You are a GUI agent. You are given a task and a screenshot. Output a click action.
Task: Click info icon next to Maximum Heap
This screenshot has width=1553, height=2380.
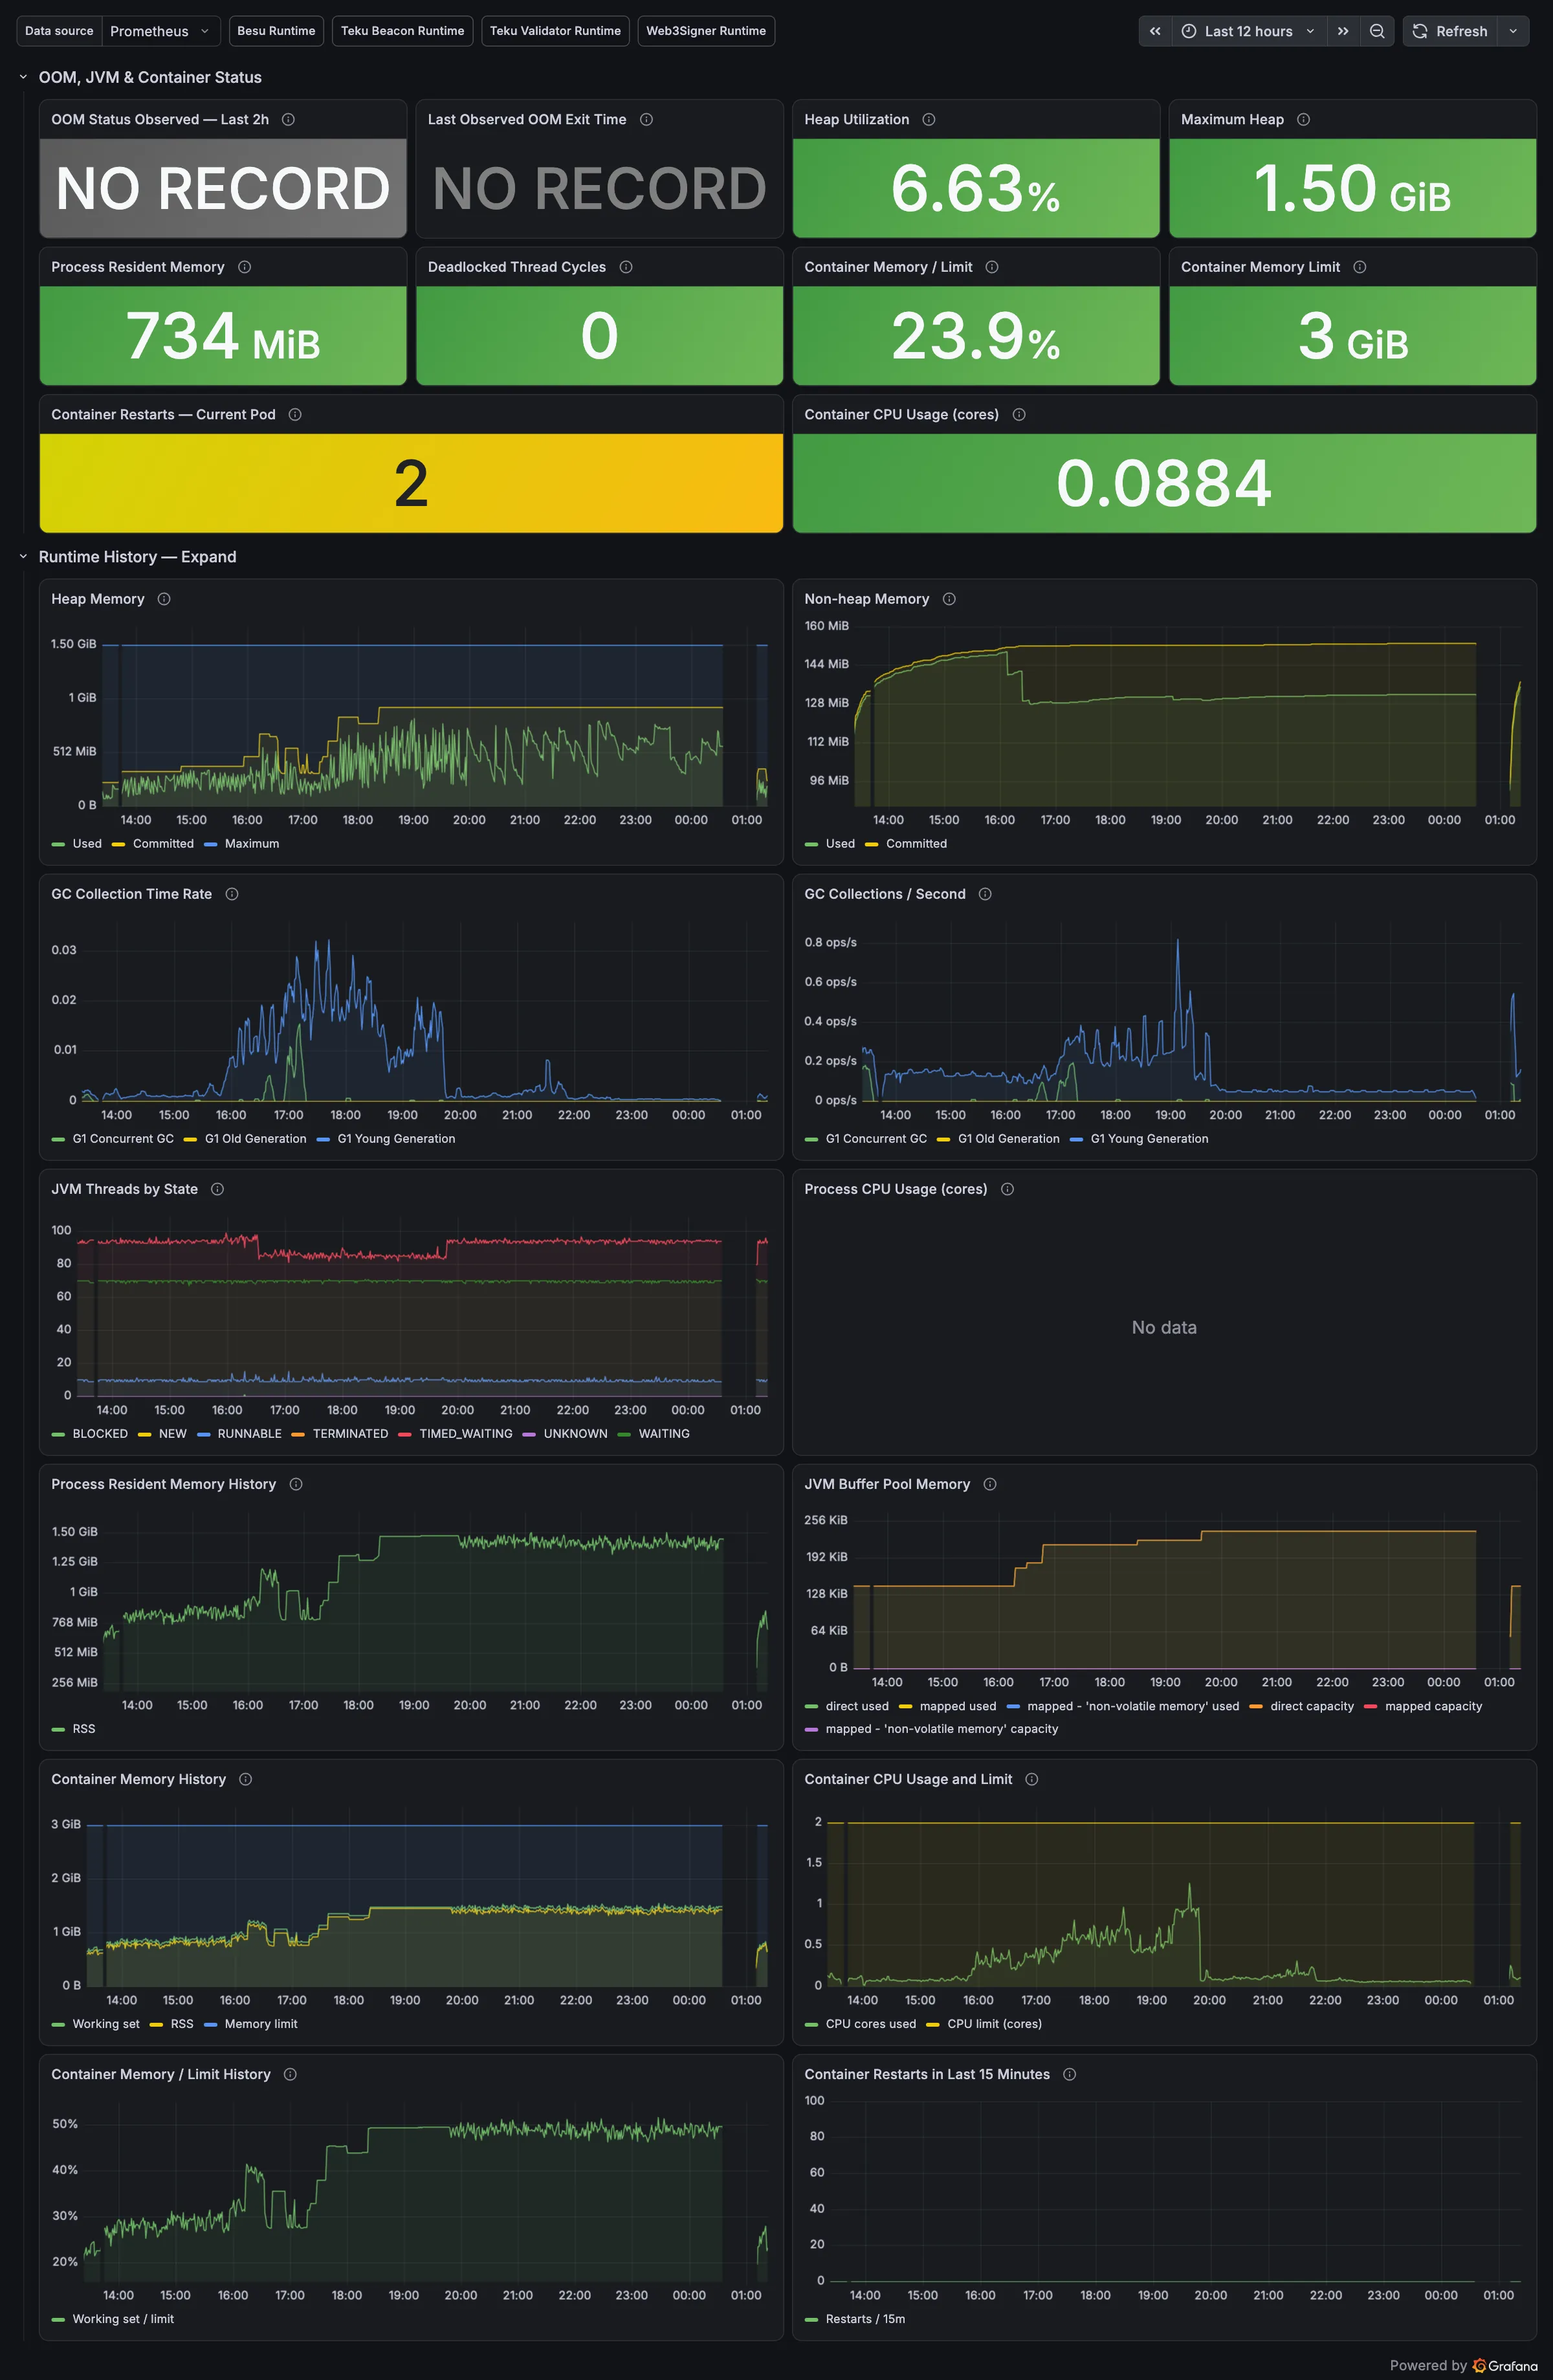(1303, 119)
